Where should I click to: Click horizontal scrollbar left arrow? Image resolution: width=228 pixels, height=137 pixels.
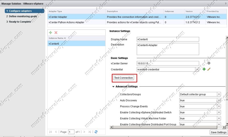pyautogui.click(x=111, y=127)
